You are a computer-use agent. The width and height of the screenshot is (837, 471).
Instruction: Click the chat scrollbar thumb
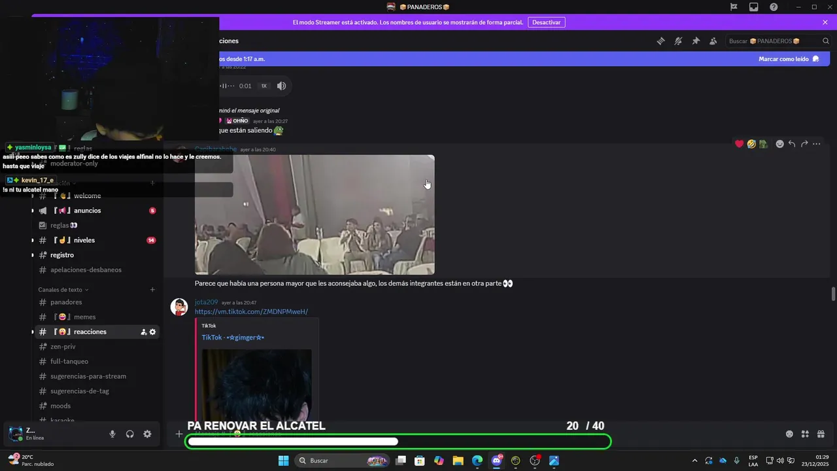[x=833, y=294]
